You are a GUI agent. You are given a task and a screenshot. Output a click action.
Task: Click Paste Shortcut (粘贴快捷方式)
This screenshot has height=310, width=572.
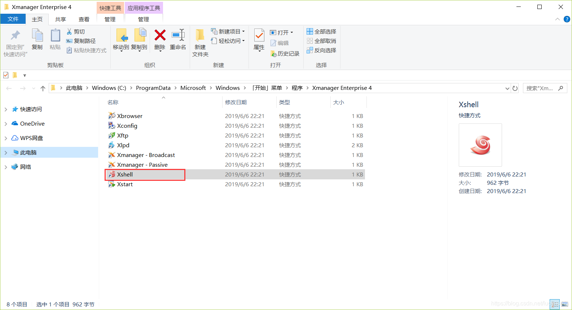pos(87,51)
